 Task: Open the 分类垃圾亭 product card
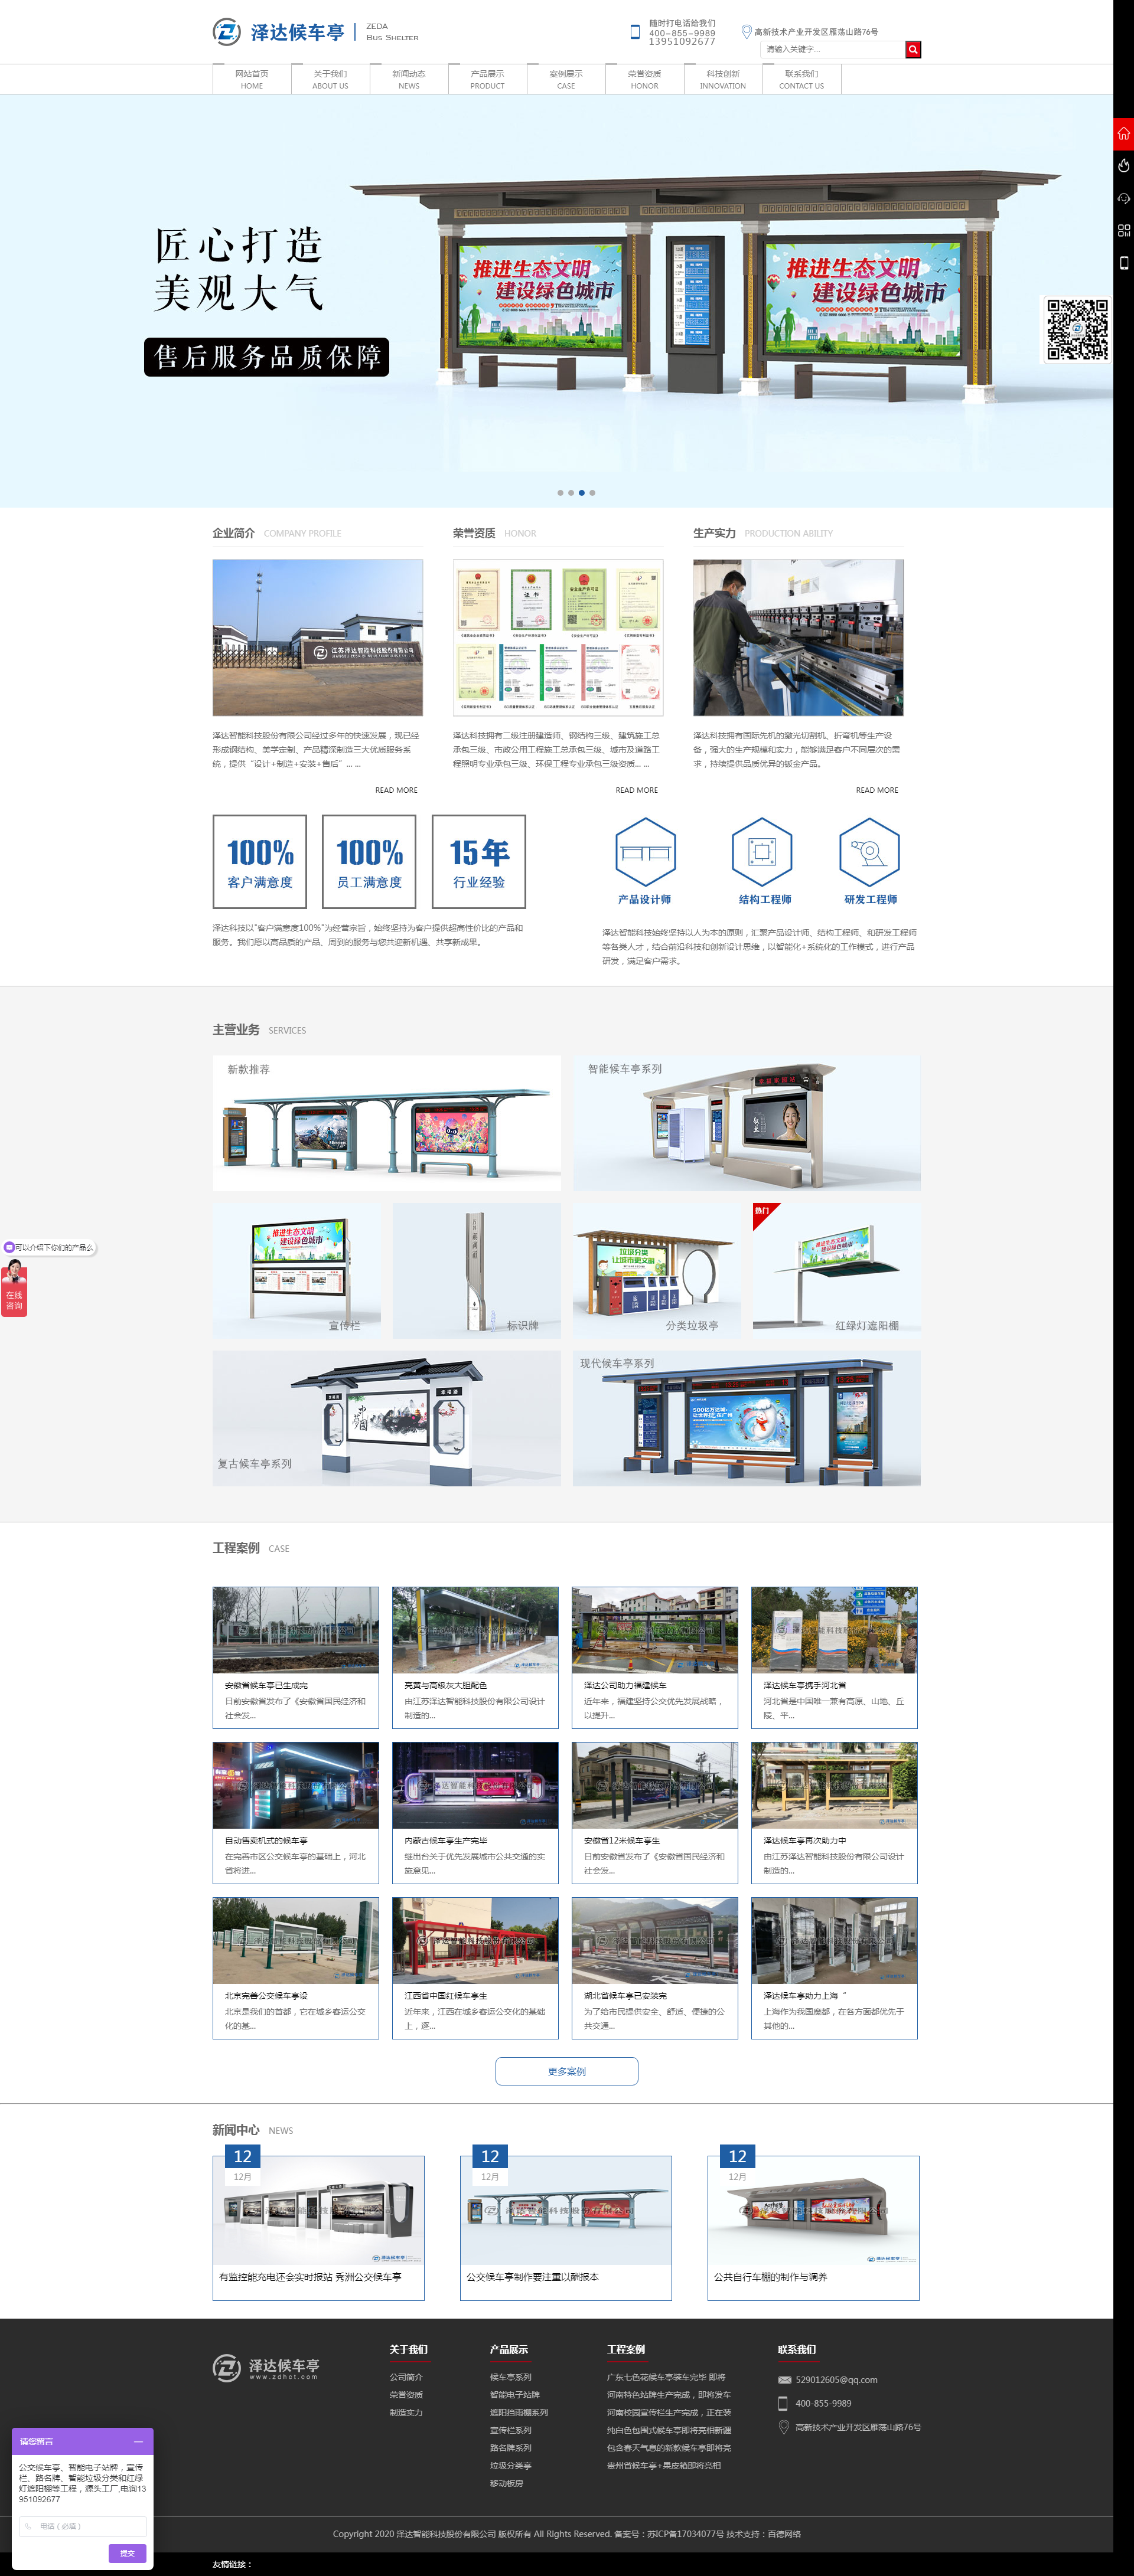(657, 1270)
